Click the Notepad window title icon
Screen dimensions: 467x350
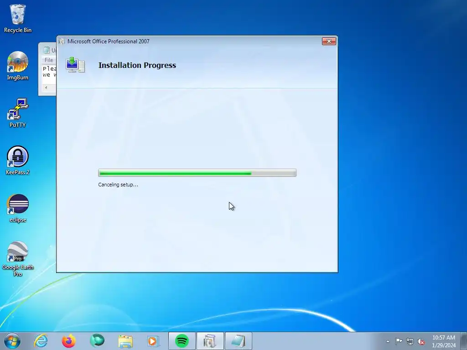(x=47, y=50)
